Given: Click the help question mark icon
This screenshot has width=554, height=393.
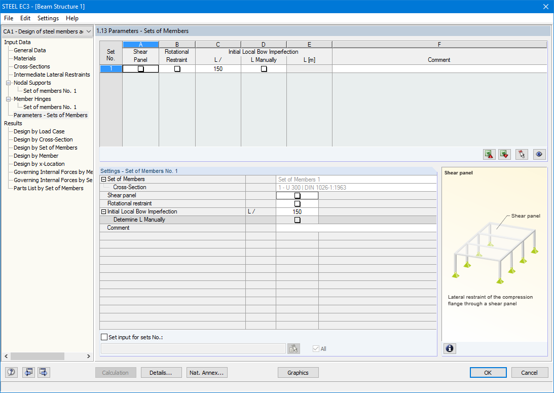Looking at the screenshot, I should coord(11,372).
